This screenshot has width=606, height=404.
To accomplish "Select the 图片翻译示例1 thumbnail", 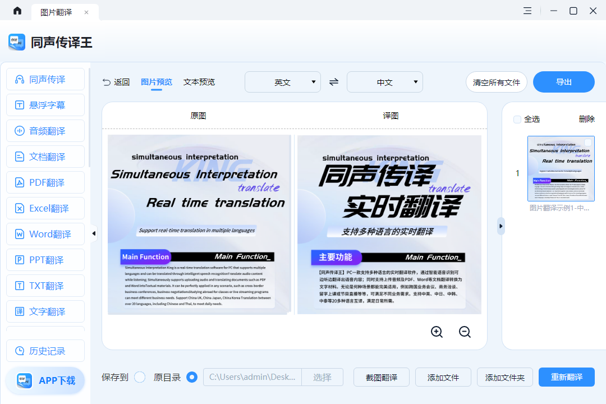I will click(x=561, y=168).
